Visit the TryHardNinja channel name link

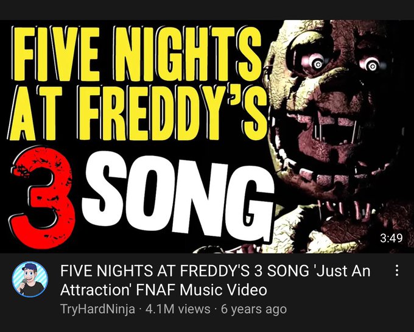(97, 309)
